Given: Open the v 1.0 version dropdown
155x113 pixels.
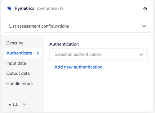Looking at the screenshot, I should pos(18,104).
